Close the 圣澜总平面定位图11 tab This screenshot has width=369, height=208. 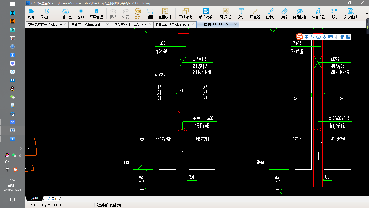[65, 24]
